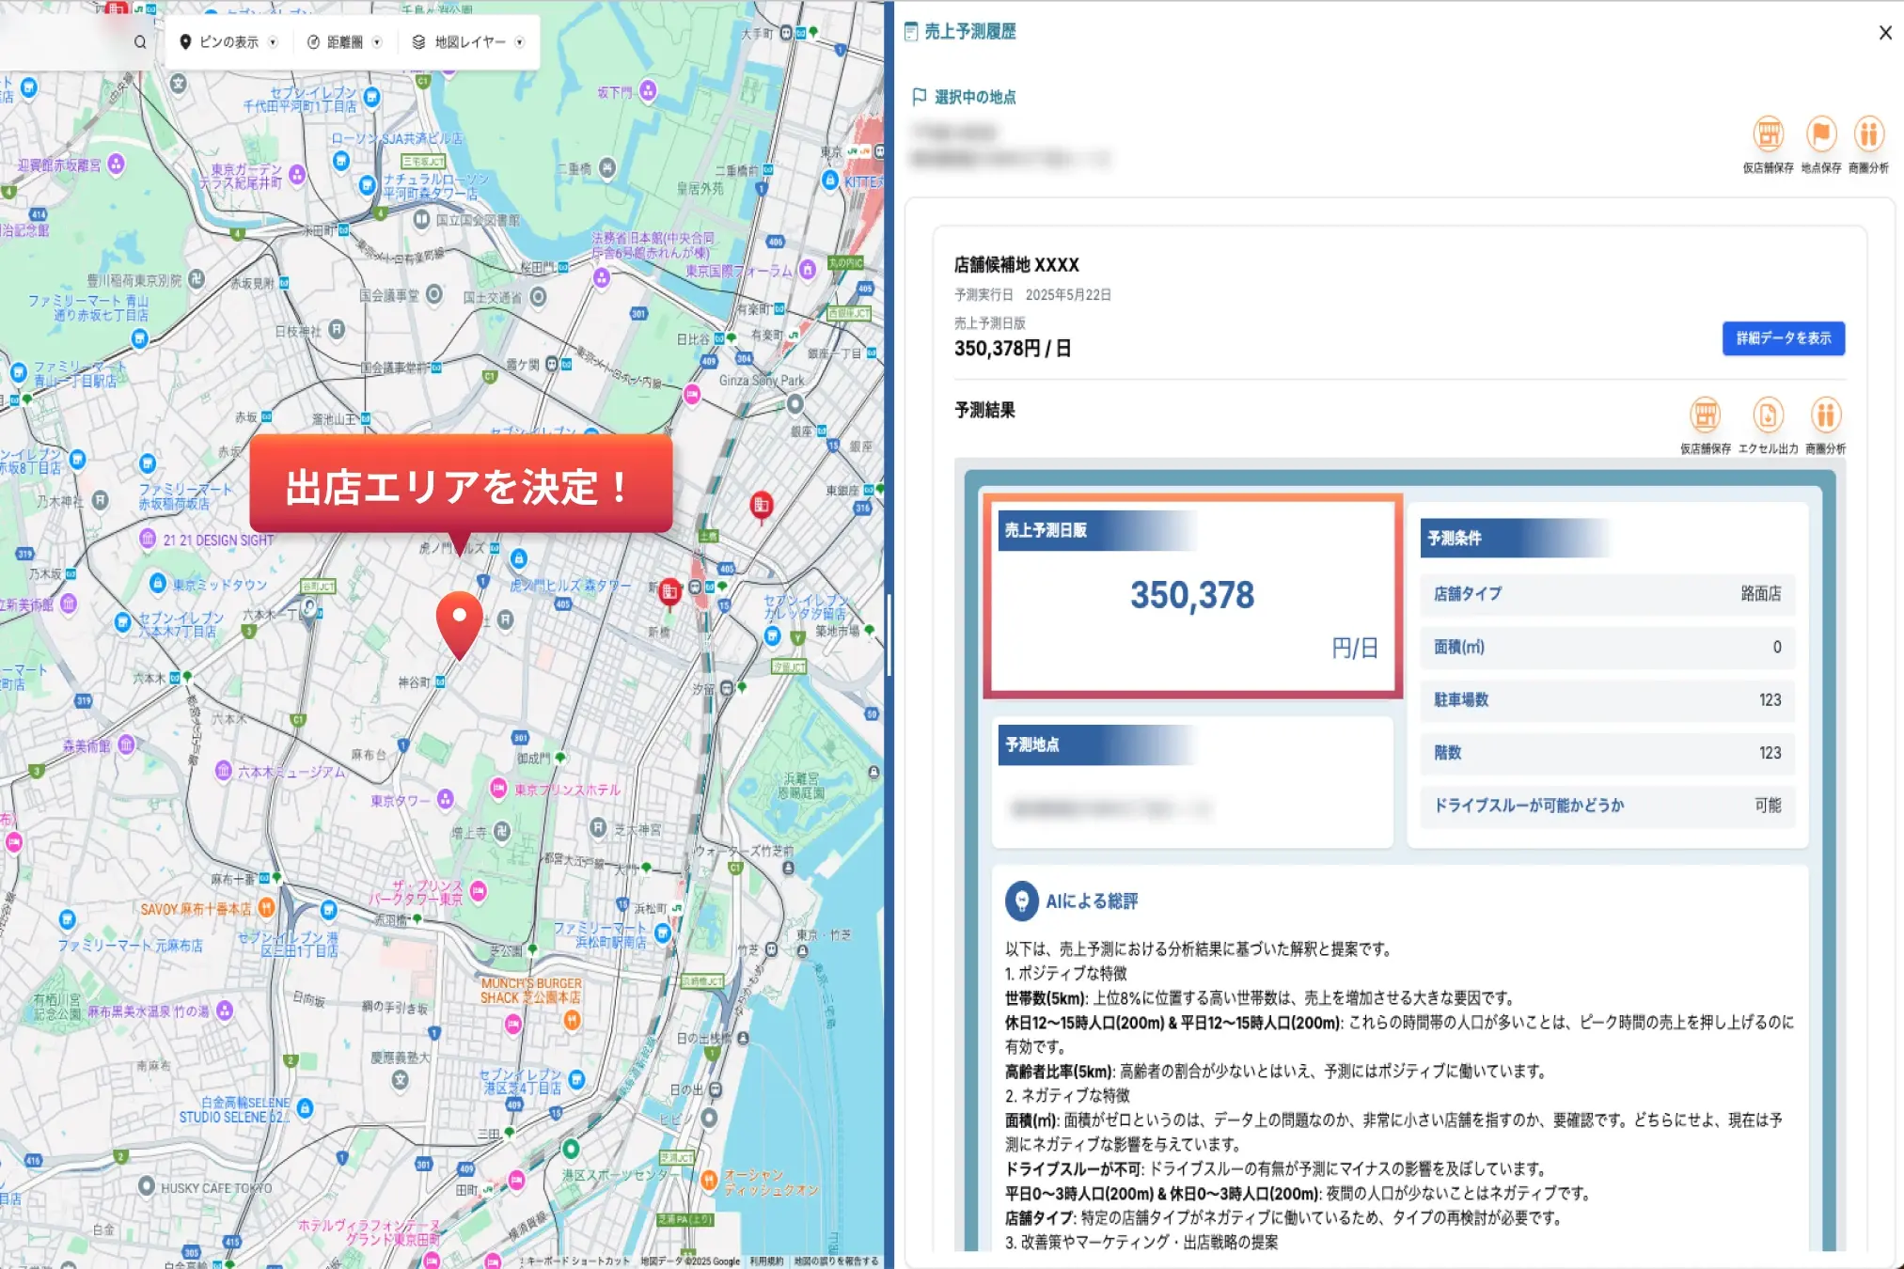Image resolution: width=1904 pixels, height=1269 pixels.
Task: Click the エクセル出力 icon
Action: (x=1768, y=415)
